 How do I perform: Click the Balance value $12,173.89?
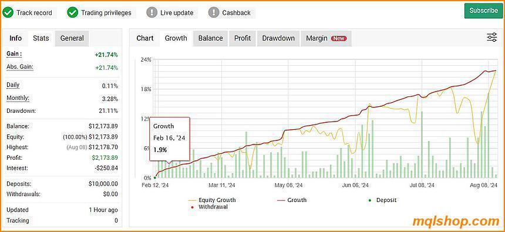[x=103, y=126]
